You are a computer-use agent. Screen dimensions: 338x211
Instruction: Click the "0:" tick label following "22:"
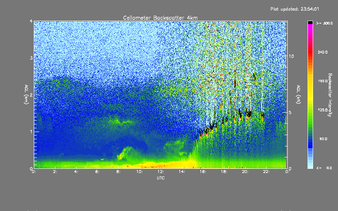click(287, 172)
